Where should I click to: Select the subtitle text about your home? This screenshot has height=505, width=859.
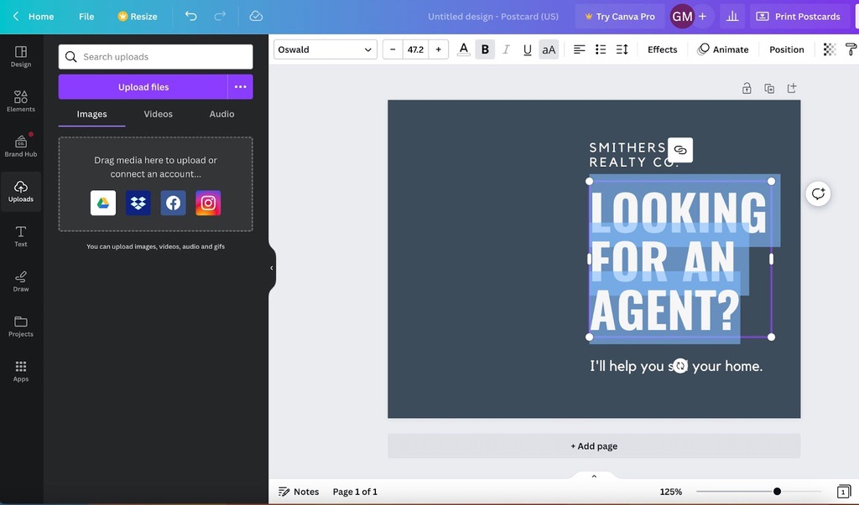[x=676, y=365]
